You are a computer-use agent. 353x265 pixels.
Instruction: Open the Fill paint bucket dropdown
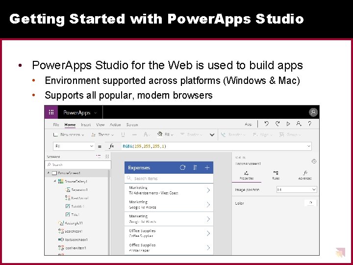(x=165, y=134)
